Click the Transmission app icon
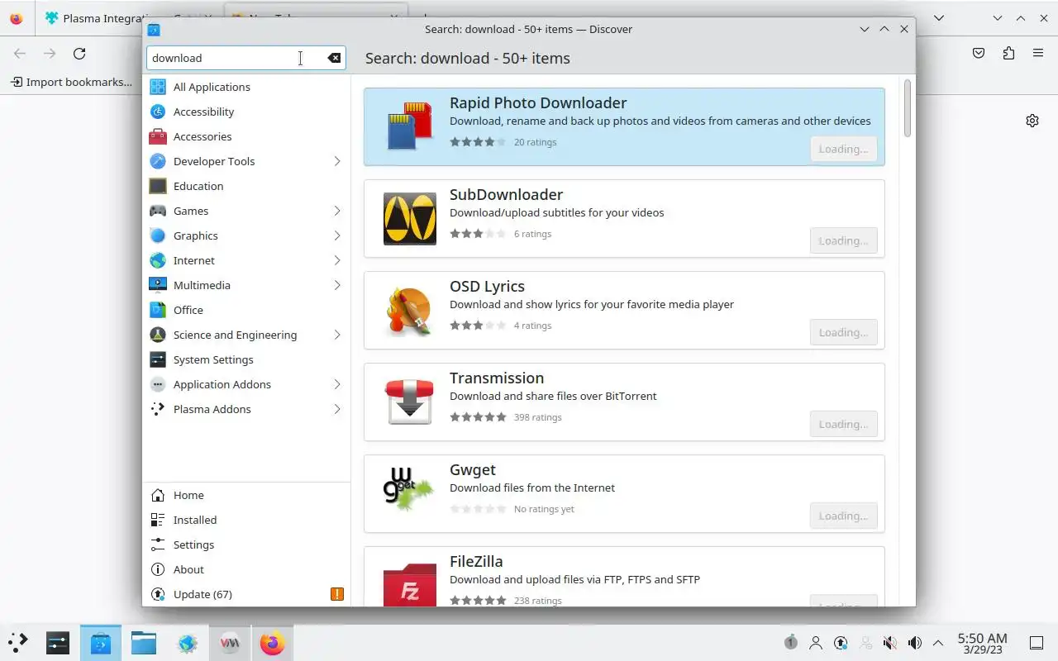The height and width of the screenshot is (661, 1058). 410,402
